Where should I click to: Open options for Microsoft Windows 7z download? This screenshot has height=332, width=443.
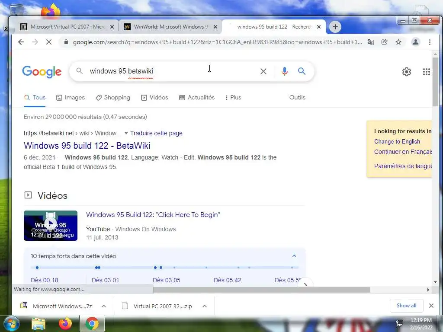pos(104,306)
